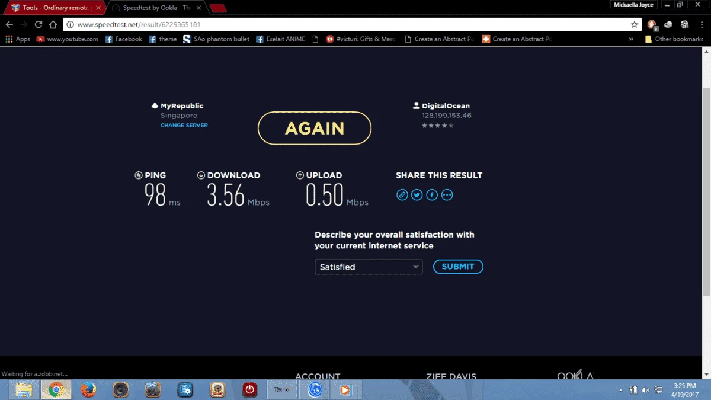Open Other bookmarks folder

pyautogui.click(x=674, y=39)
